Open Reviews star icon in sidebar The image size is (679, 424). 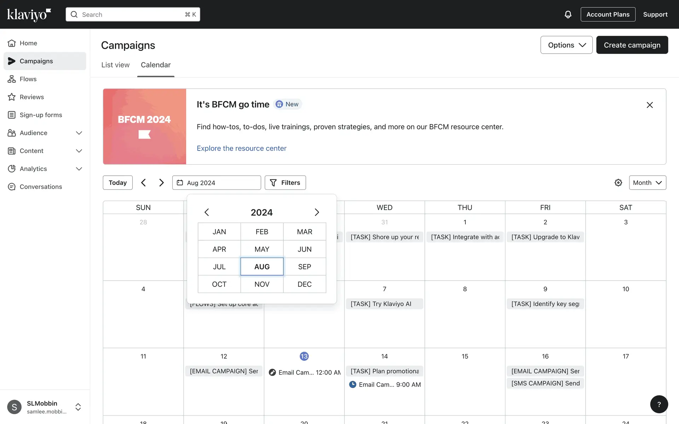[x=12, y=97]
